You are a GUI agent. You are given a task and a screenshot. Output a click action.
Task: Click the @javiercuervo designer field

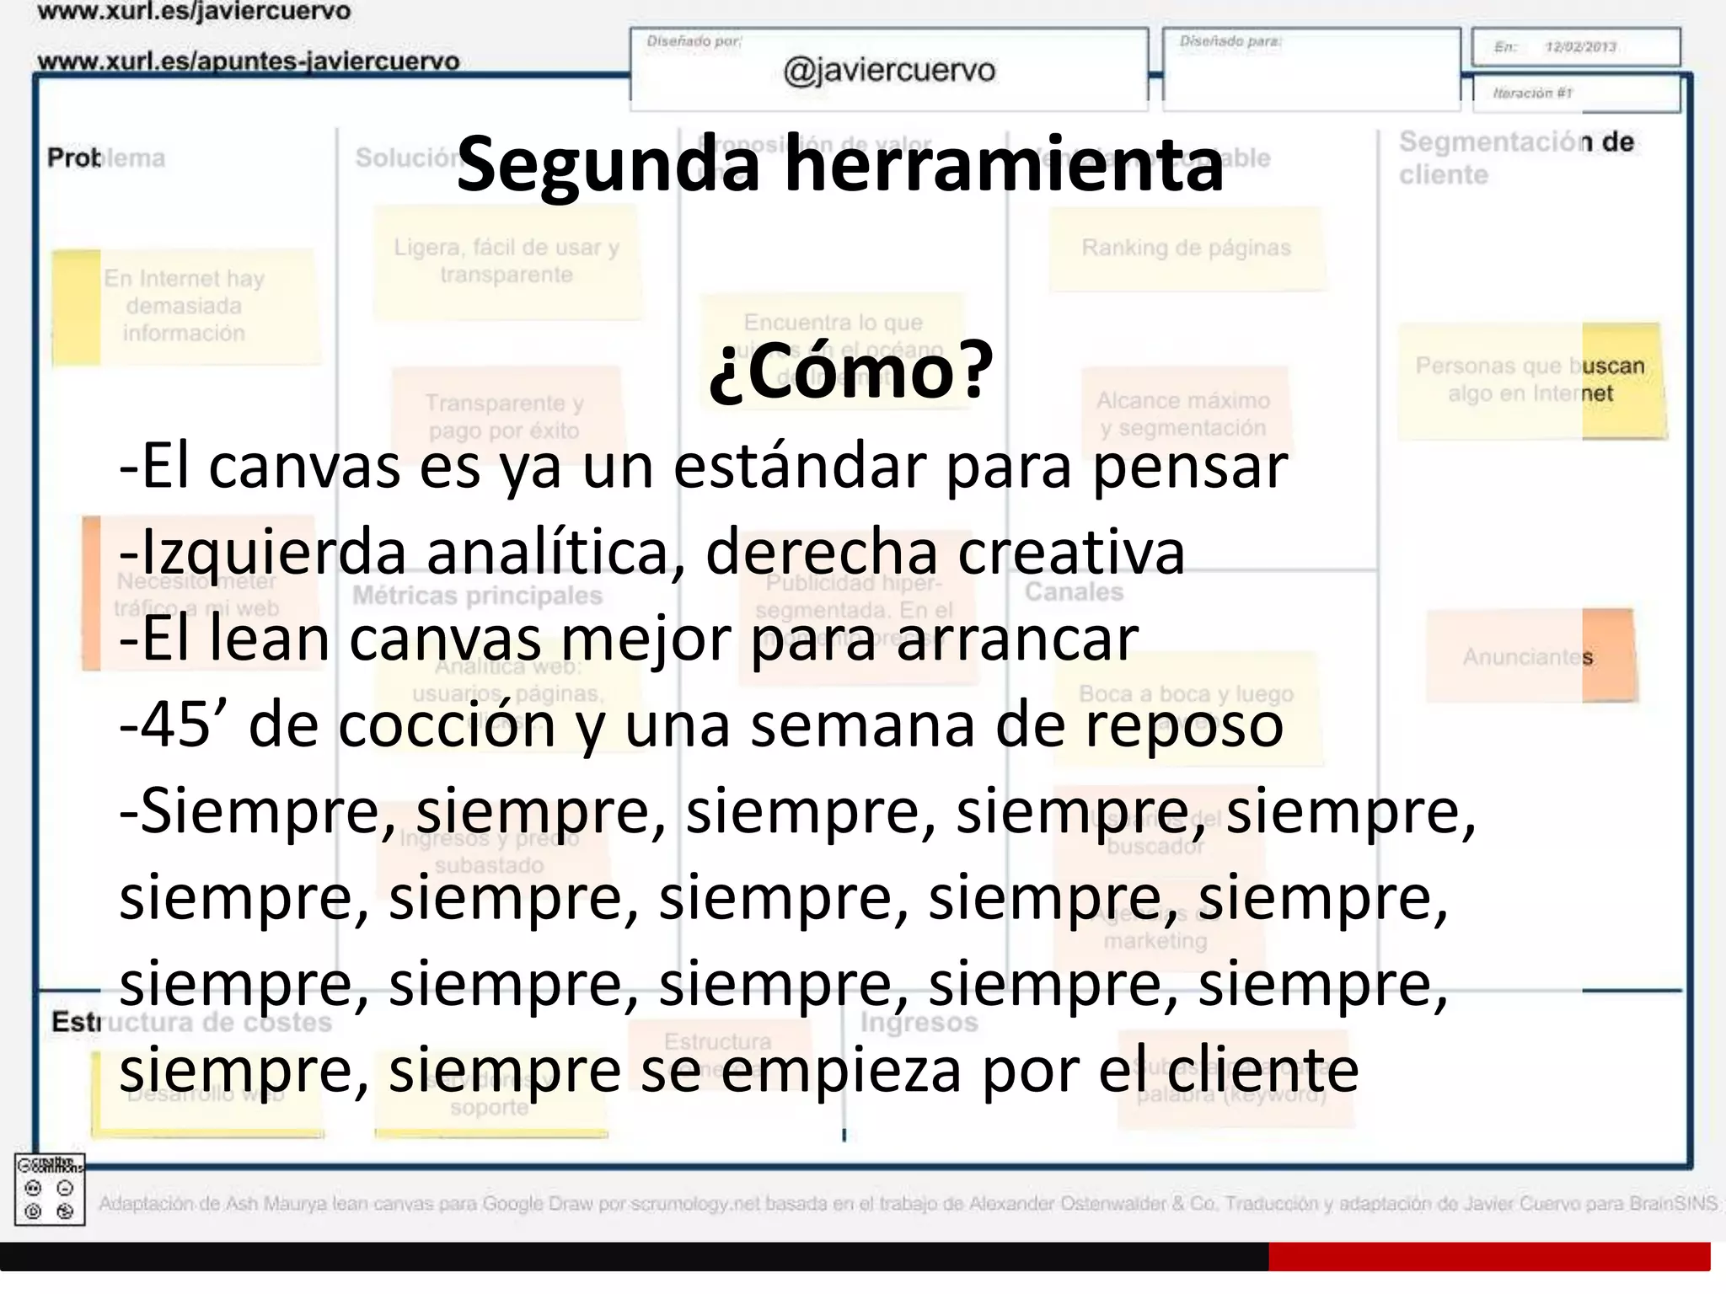pyautogui.click(x=889, y=69)
